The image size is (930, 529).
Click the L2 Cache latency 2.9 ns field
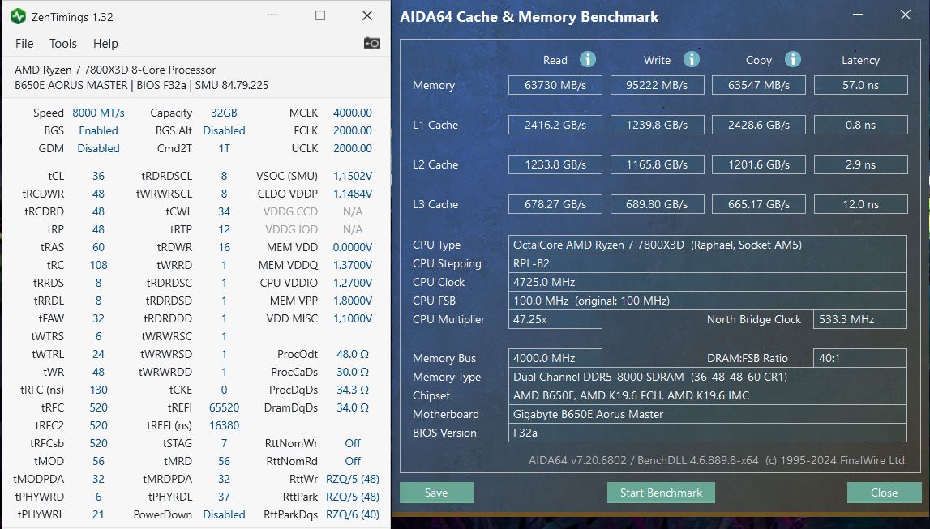point(860,164)
